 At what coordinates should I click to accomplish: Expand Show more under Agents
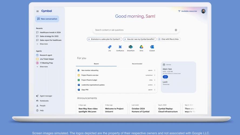[42, 67]
